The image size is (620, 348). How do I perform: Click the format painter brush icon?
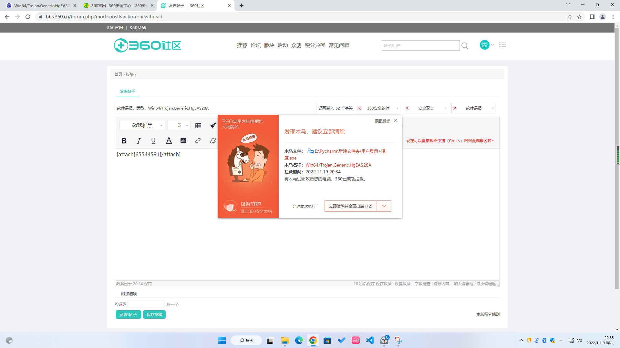click(x=213, y=125)
